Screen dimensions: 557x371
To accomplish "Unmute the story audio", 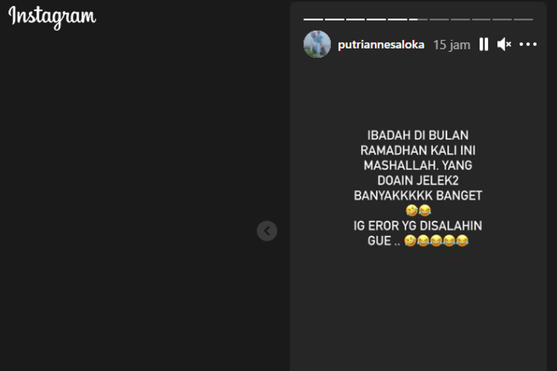I will [x=504, y=45].
